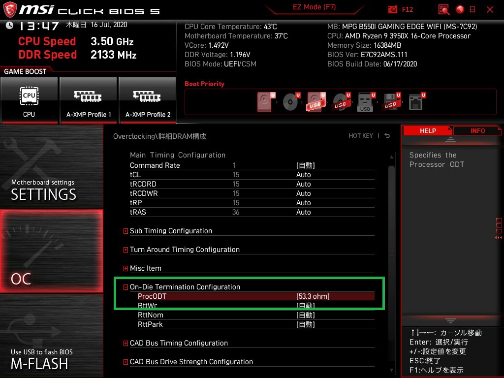
Task: Open the HOT KEY list
Action: coord(361,136)
